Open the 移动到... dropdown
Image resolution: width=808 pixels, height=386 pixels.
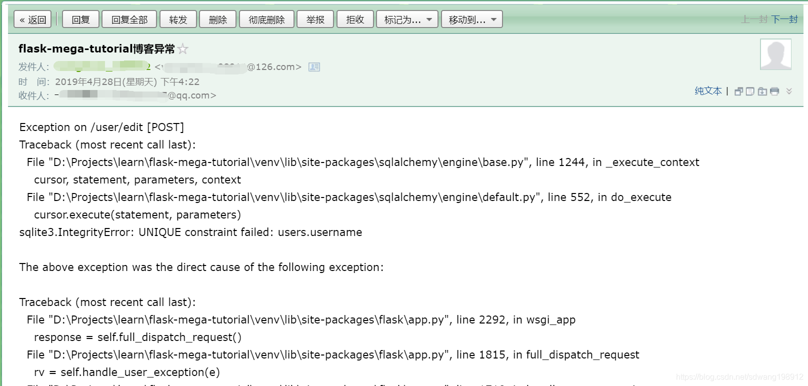472,19
